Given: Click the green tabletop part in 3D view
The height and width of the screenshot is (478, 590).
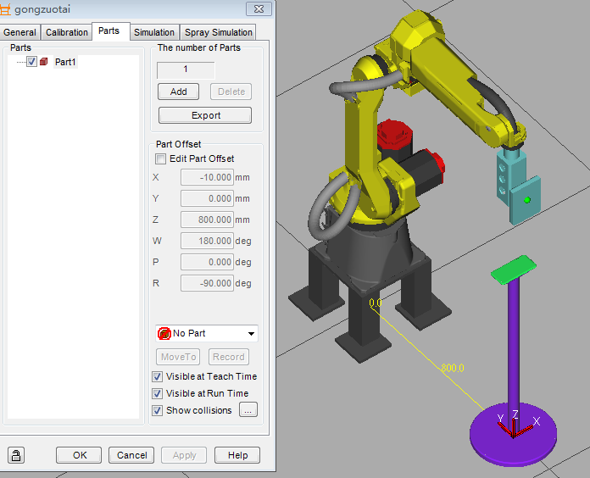Looking at the screenshot, I should (x=514, y=270).
